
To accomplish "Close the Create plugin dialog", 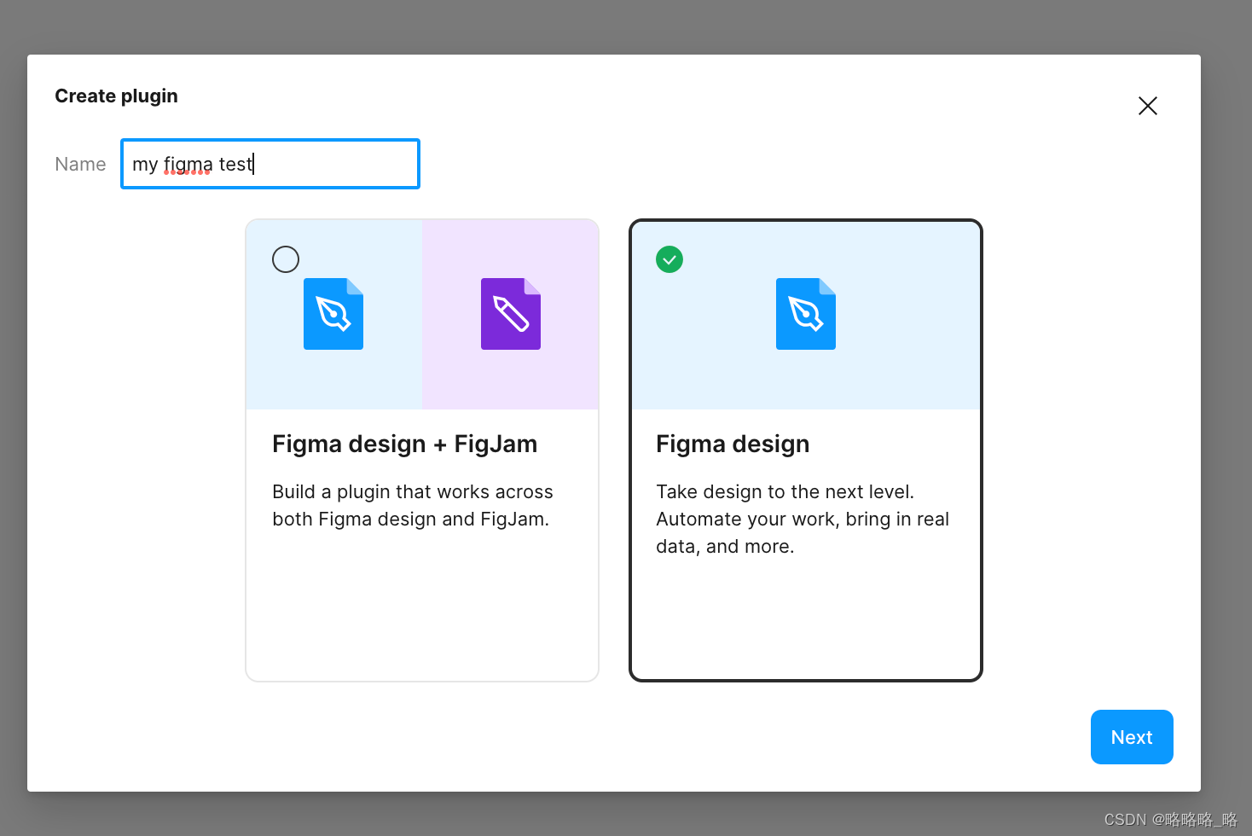I will coord(1147,106).
